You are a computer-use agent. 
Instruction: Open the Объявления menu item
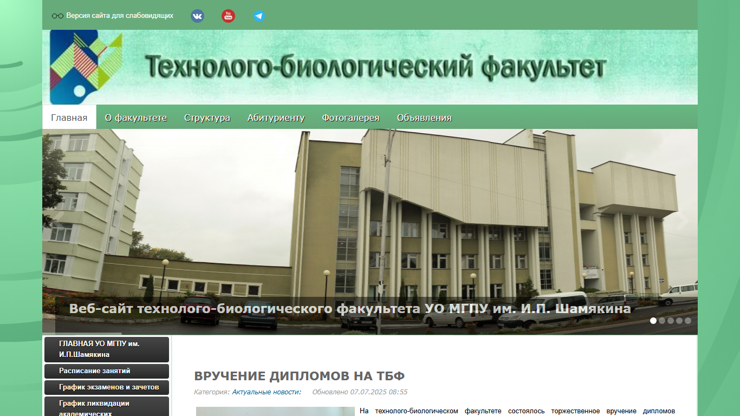(x=424, y=118)
